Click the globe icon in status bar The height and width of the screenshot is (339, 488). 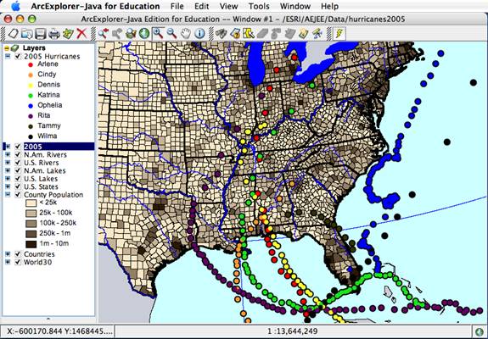[480, 331]
